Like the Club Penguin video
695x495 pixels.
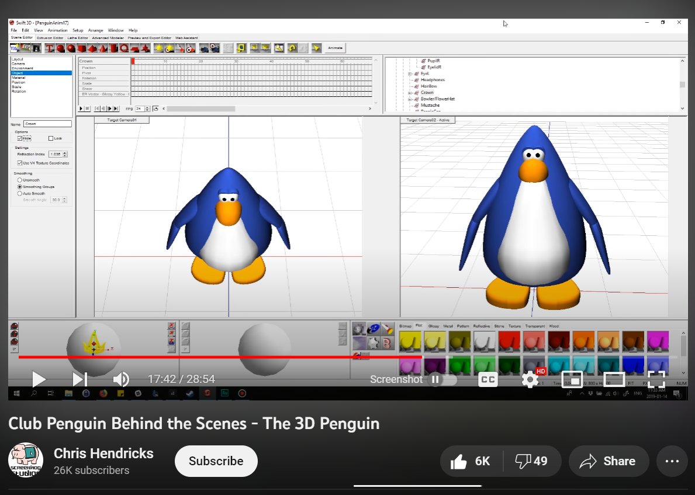[x=471, y=461]
